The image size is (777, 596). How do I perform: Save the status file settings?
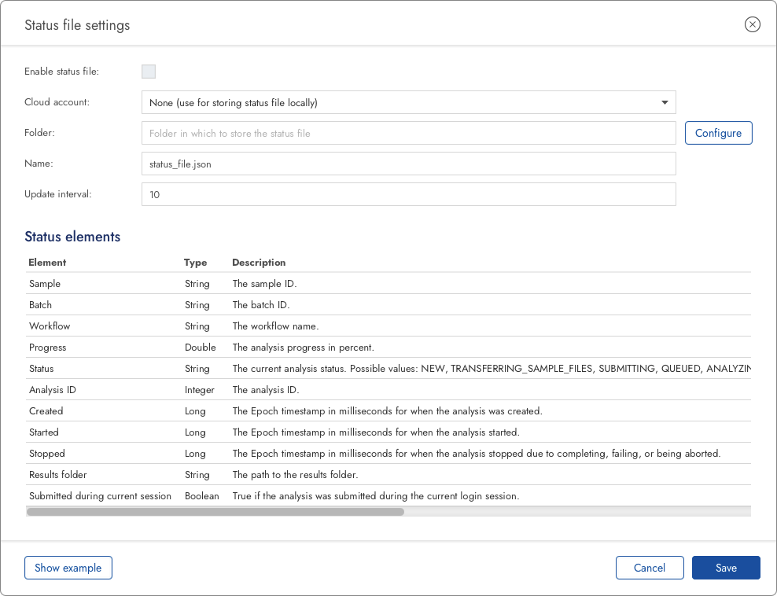725,568
